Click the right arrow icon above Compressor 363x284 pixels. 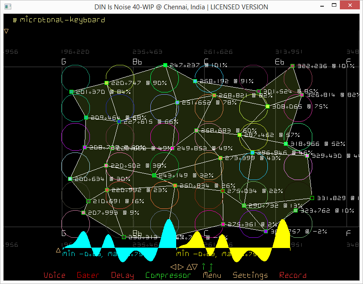pyautogui.click(x=180, y=267)
